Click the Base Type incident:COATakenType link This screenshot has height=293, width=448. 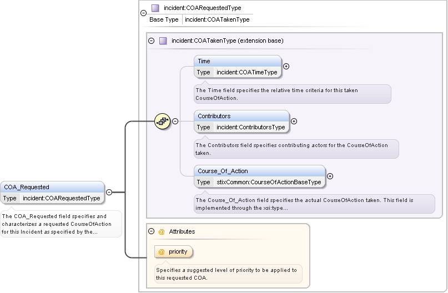(x=217, y=19)
